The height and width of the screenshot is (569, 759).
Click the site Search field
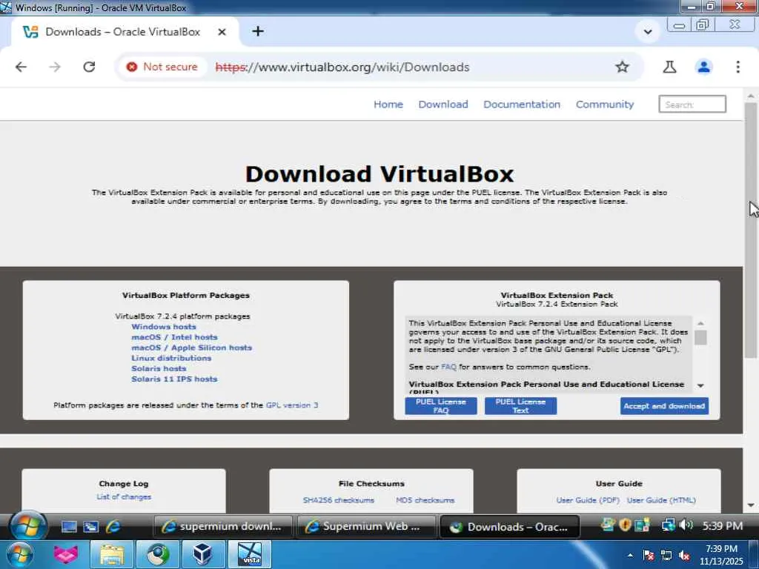[692, 104]
